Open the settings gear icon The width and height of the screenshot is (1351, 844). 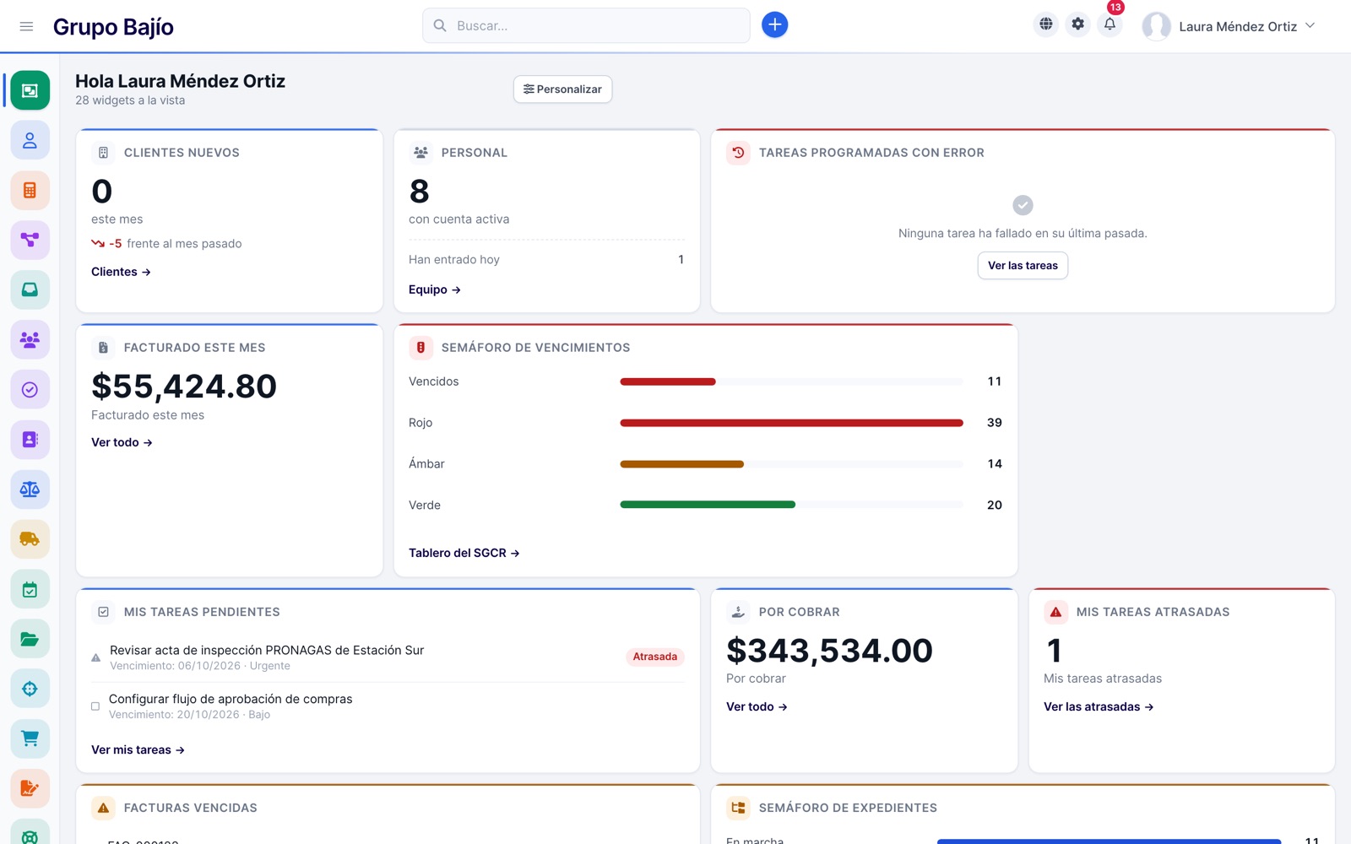(1077, 24)
